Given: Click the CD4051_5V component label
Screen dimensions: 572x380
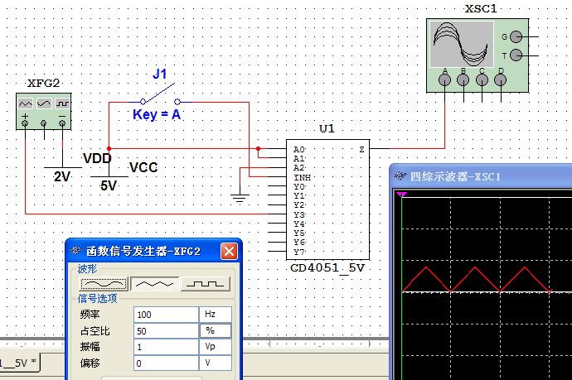Looking at the screenshot, I should 327,267.
